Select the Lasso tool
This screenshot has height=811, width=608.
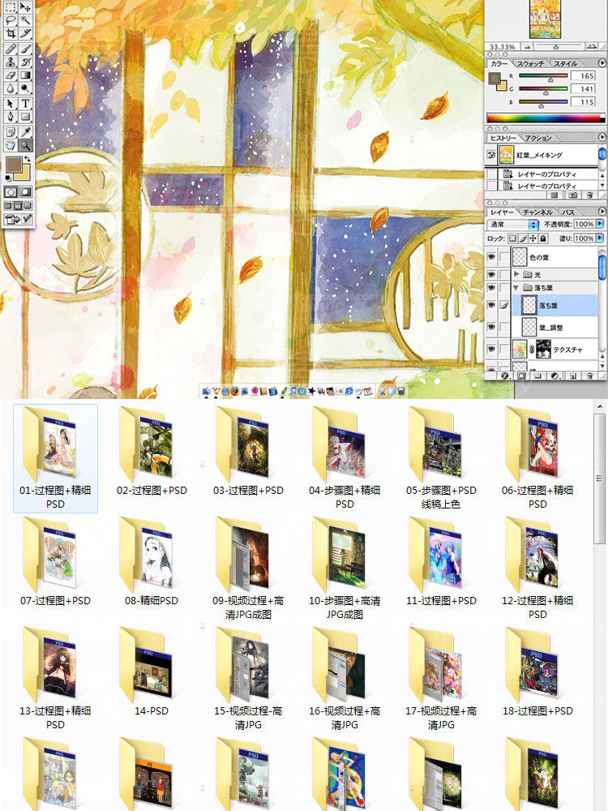11,21
